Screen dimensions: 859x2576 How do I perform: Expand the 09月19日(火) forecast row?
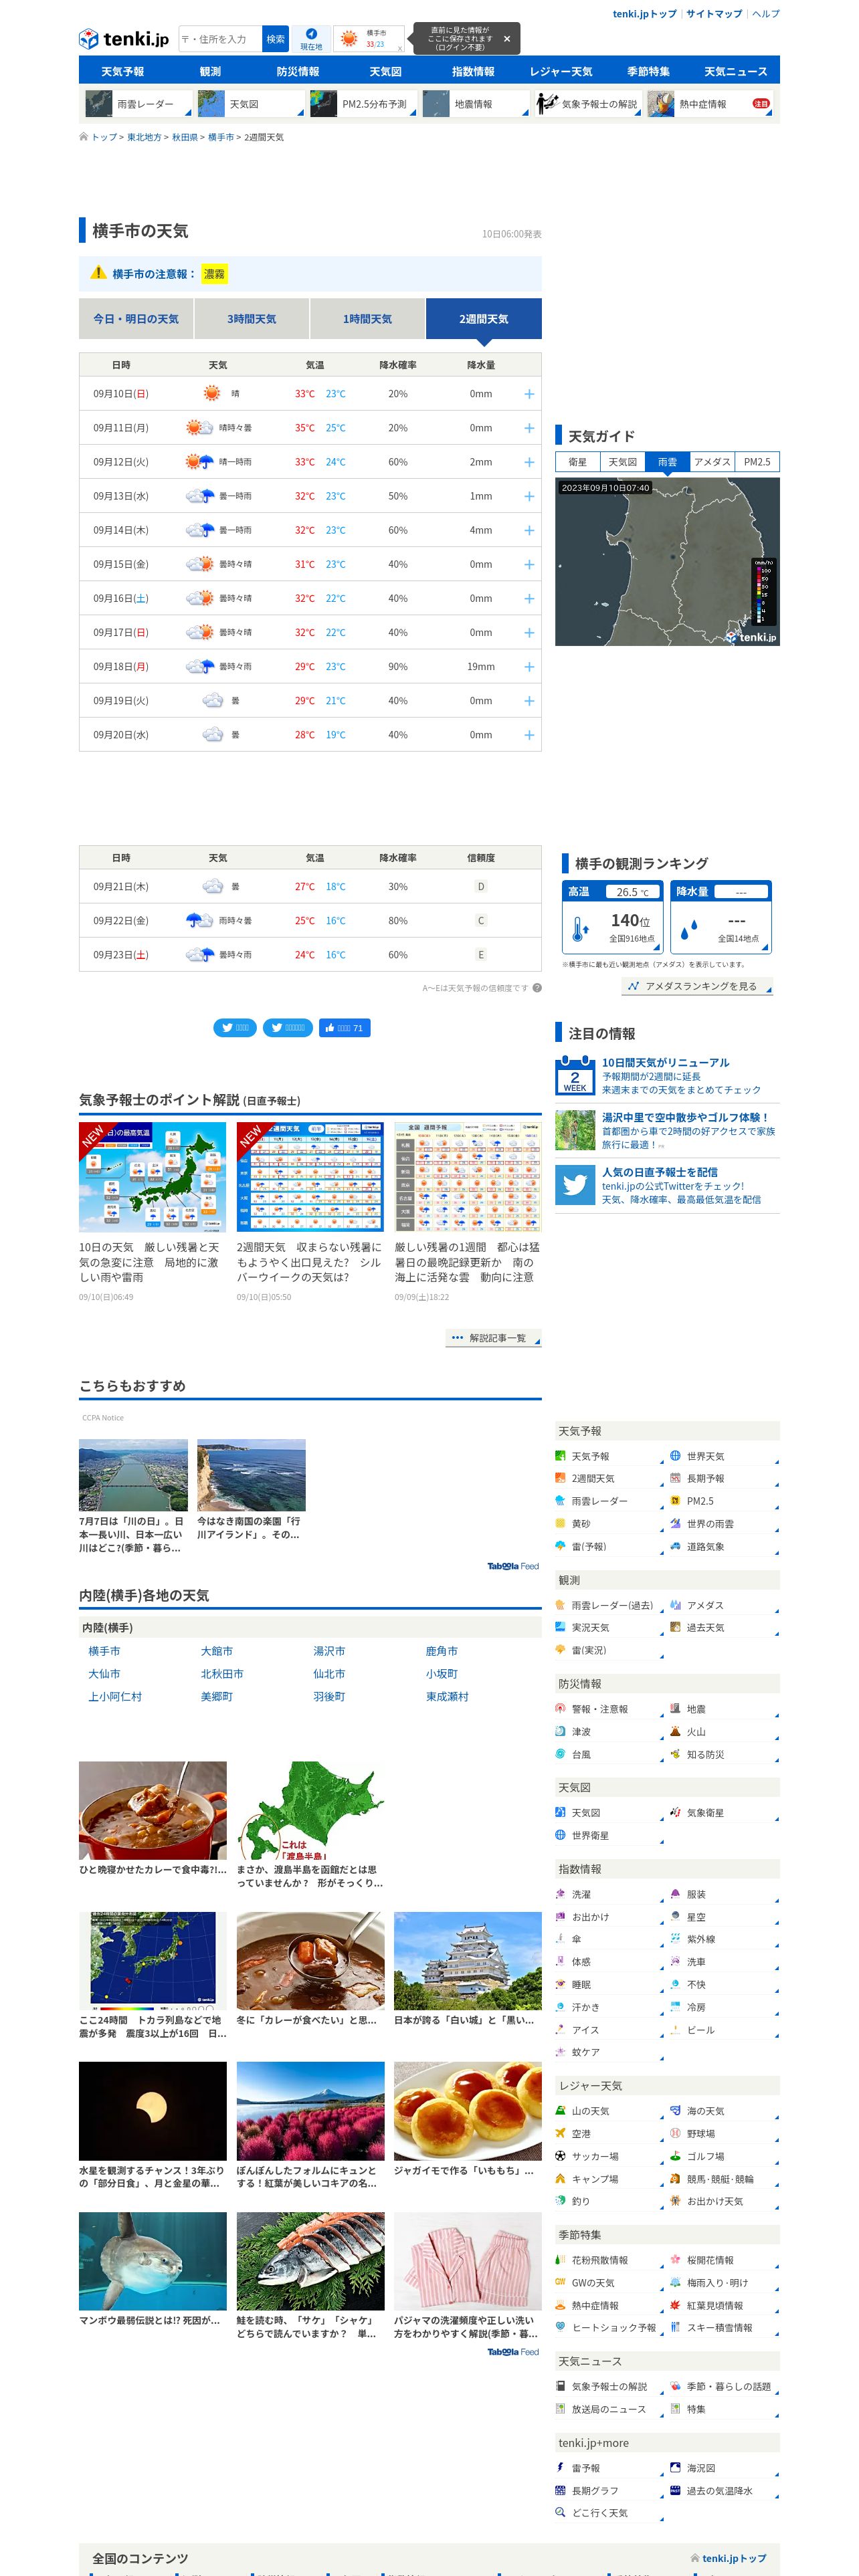pos(529,701)
